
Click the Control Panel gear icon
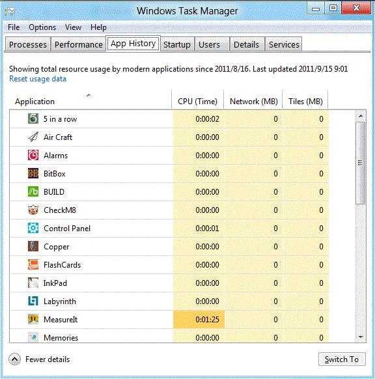click(x=33, y=228)
